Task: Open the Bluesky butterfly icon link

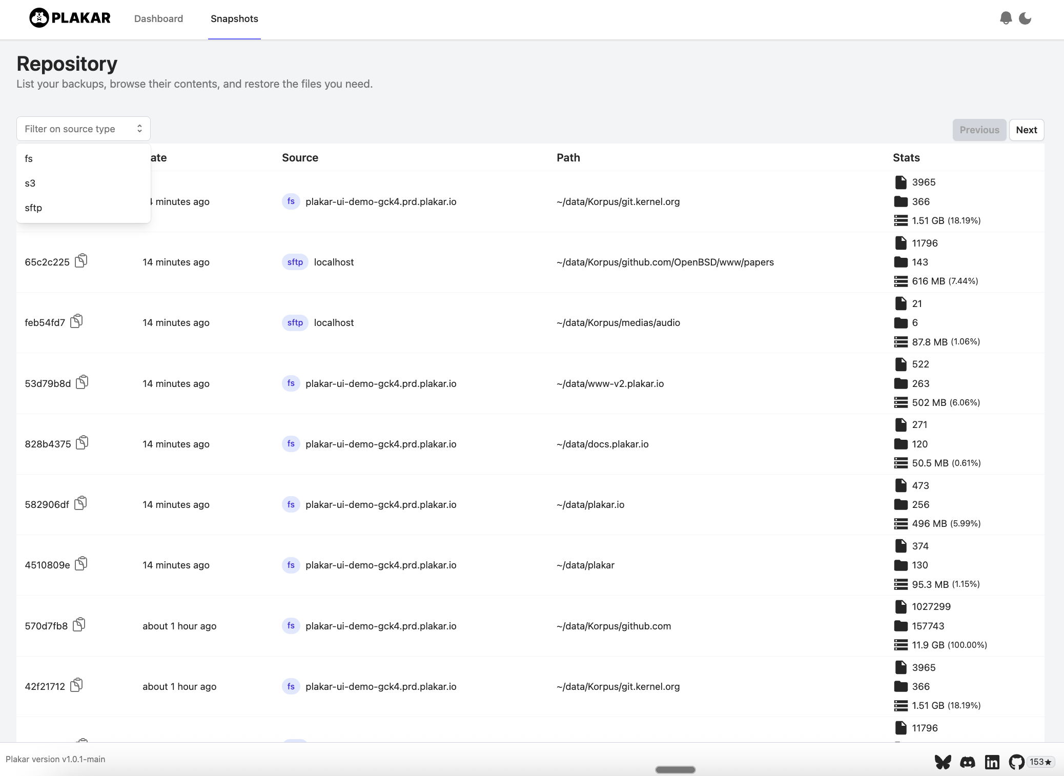Action: pos(943,762)
